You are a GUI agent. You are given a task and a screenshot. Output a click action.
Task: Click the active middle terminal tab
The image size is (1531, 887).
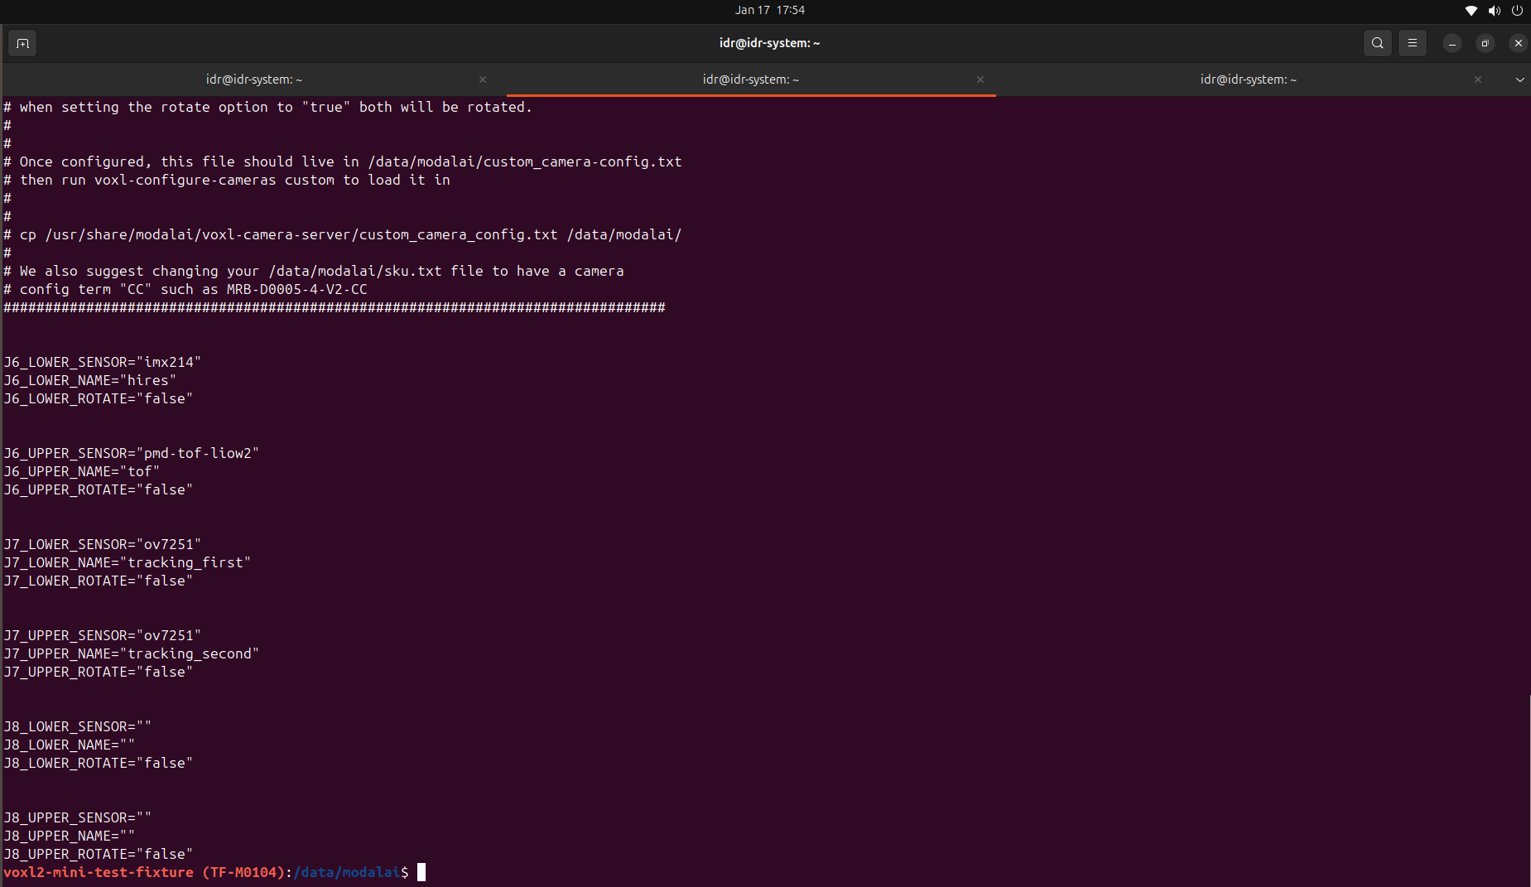click(x=749, y=80)
